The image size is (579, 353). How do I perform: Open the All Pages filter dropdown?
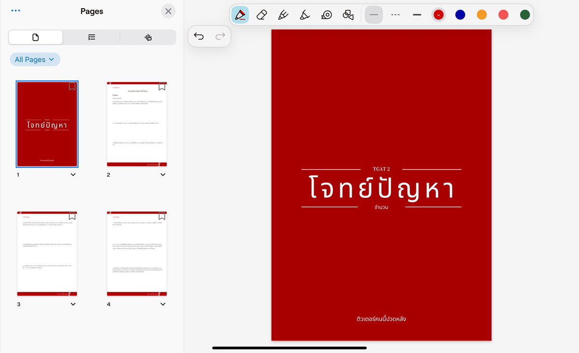35,59
